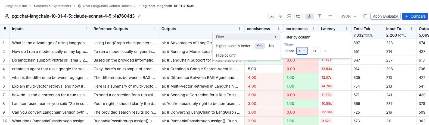Open the correctness column options menu

click(314, 28)
